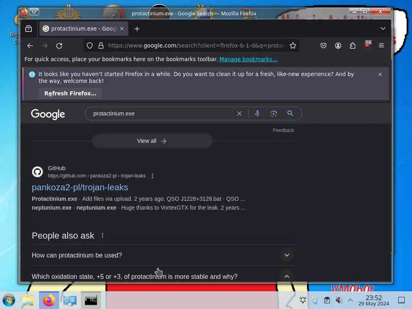Open the pankoza2-pl/trojan-leaks result
The width and height of the screenshot is (412, 309).
tap(80, 187)
